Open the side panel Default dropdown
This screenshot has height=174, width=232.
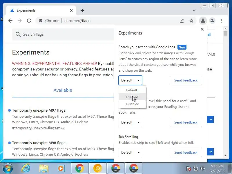[x=130, y=122]
